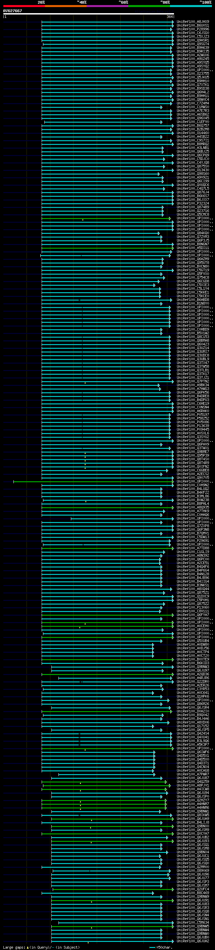Select hit label UniRef100_B9RI35
Image resolution: width=215 pixels, height=950 pixels.
(x=193, y=51)
